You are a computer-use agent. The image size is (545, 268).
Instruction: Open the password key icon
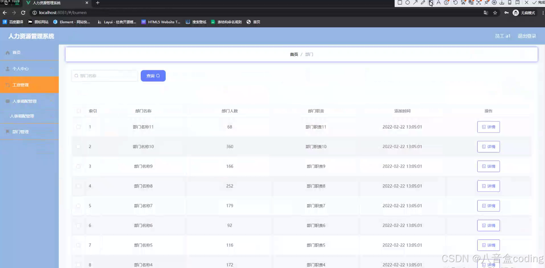(507, 13)
